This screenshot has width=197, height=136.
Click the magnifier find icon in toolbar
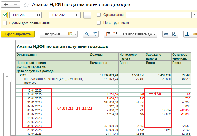pyautogui.click(x=86, y=34)
